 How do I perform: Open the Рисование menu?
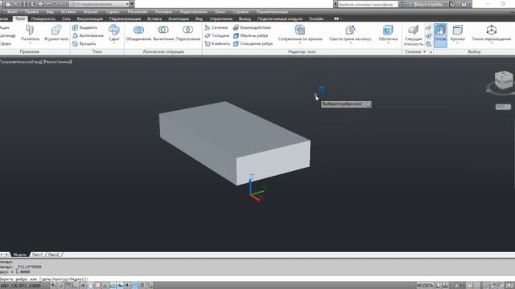[x=138, y=11]
